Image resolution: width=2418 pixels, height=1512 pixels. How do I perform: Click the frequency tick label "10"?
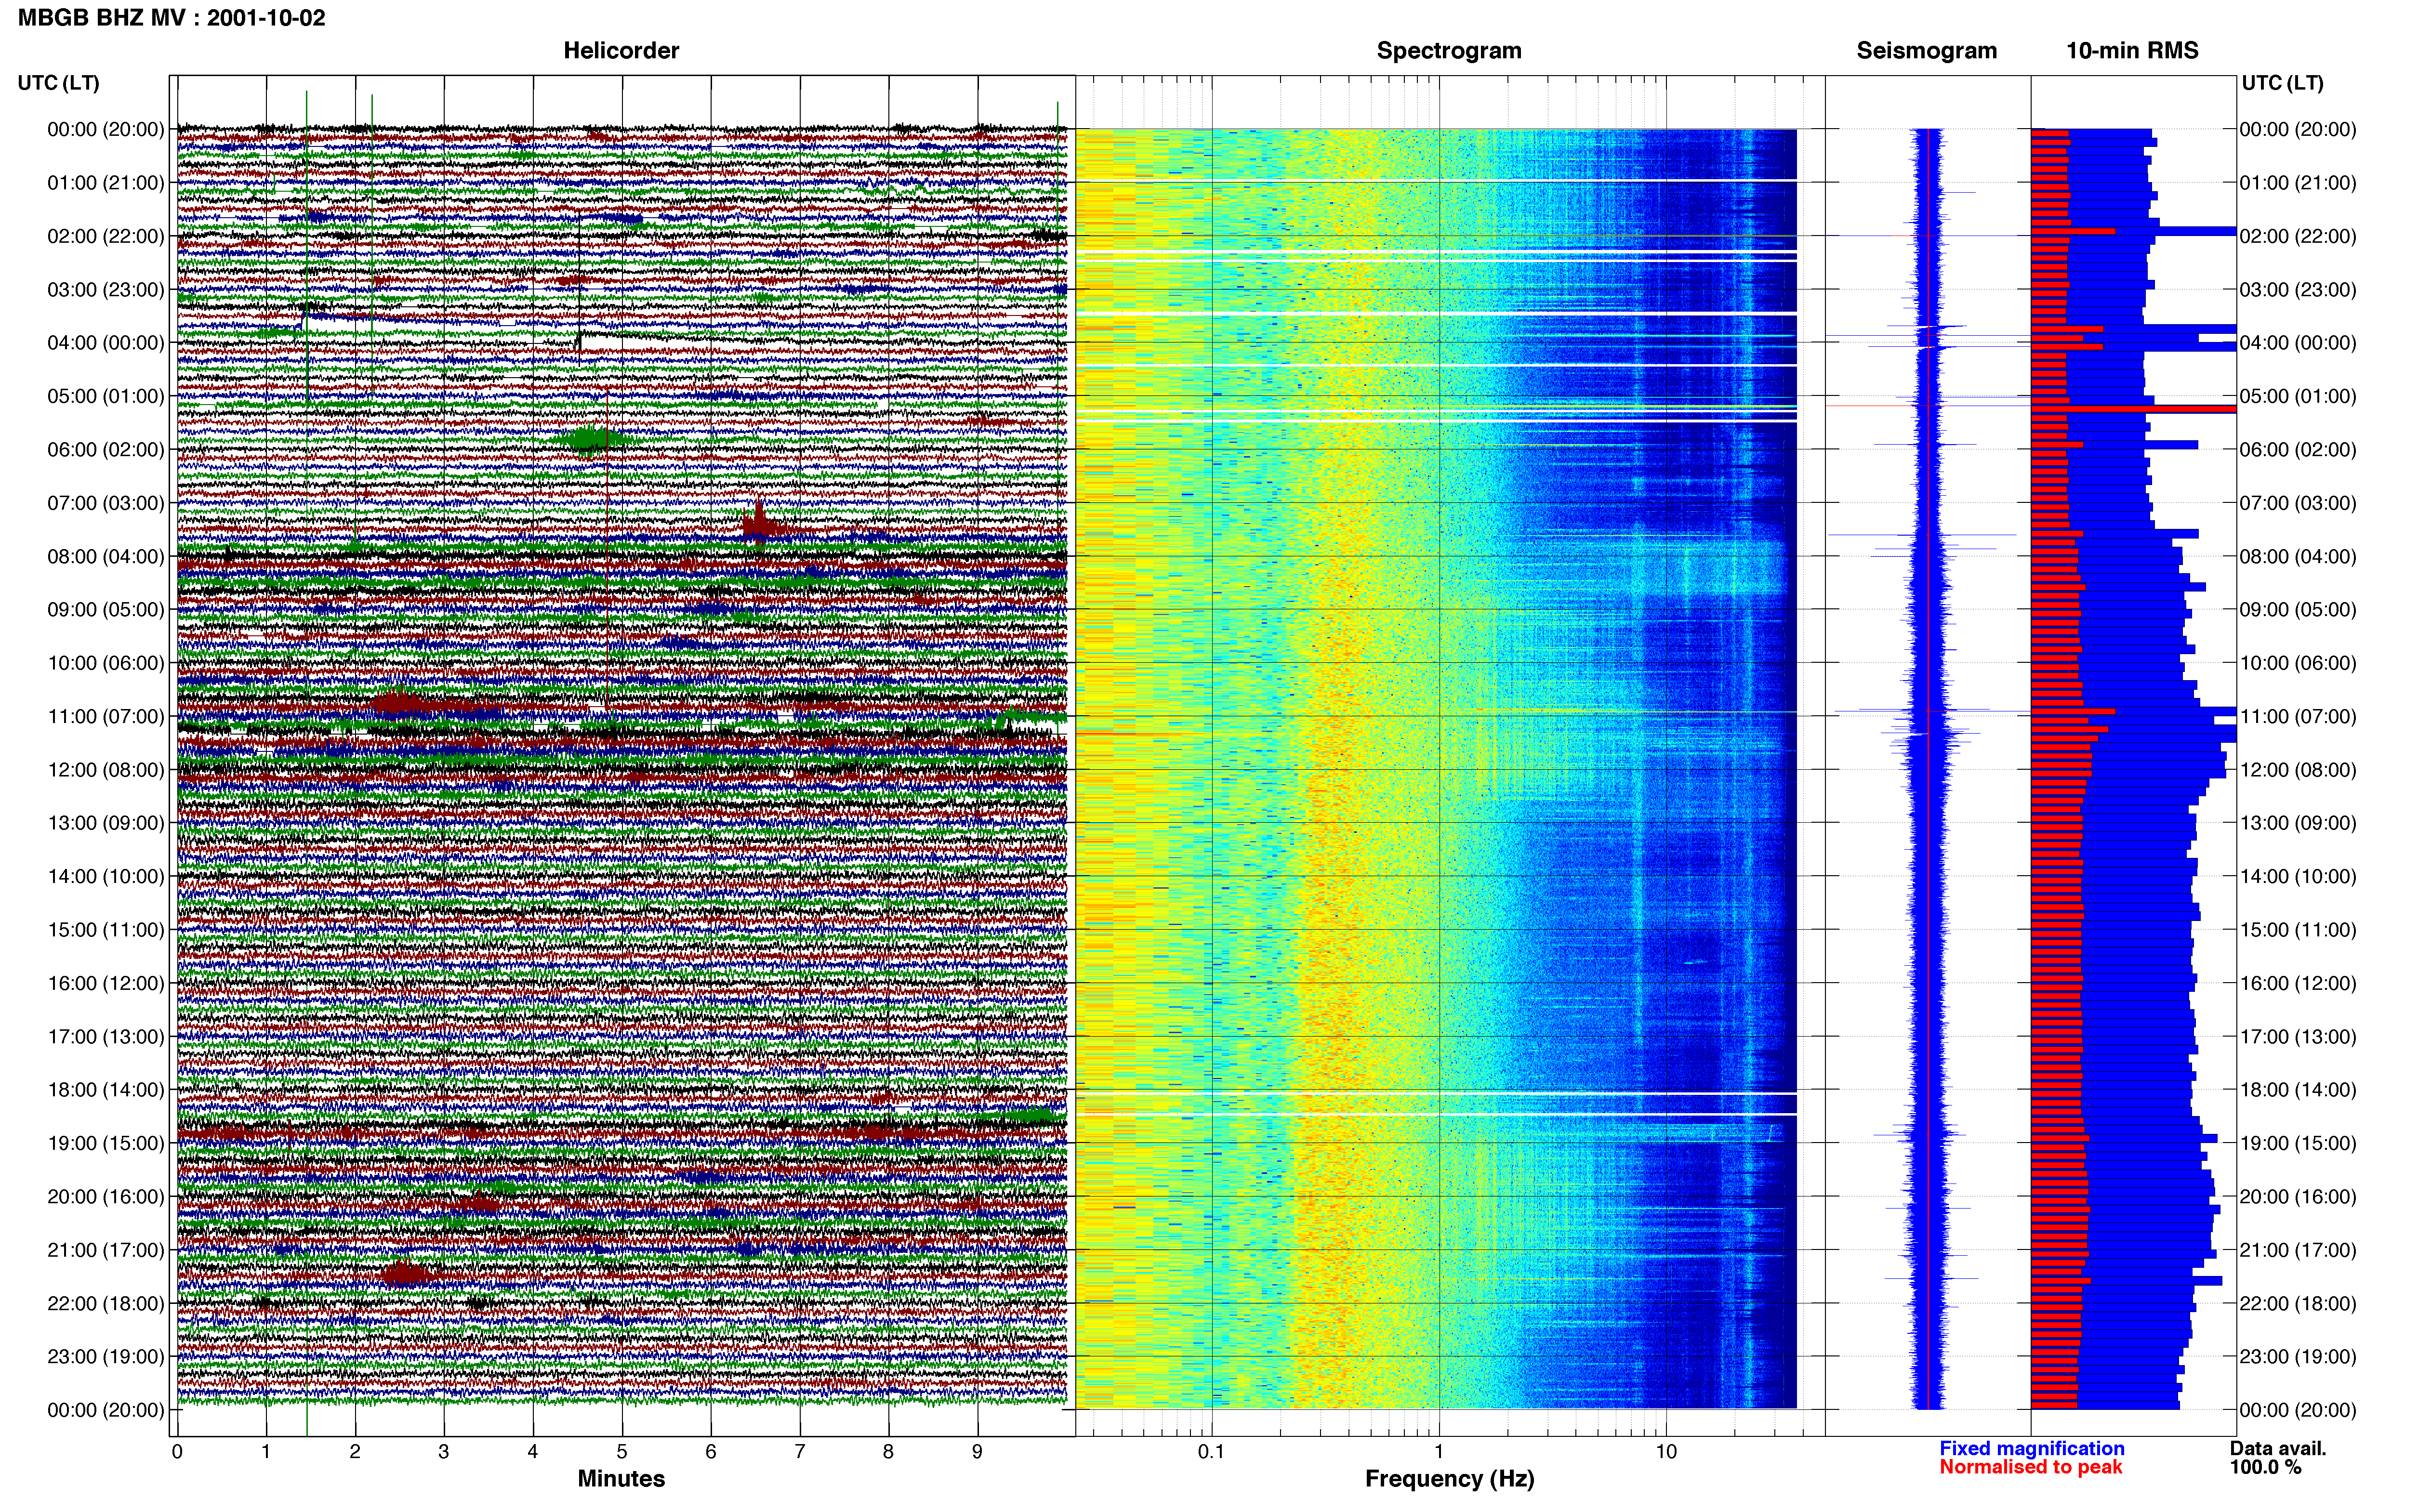[1666, 1451]
